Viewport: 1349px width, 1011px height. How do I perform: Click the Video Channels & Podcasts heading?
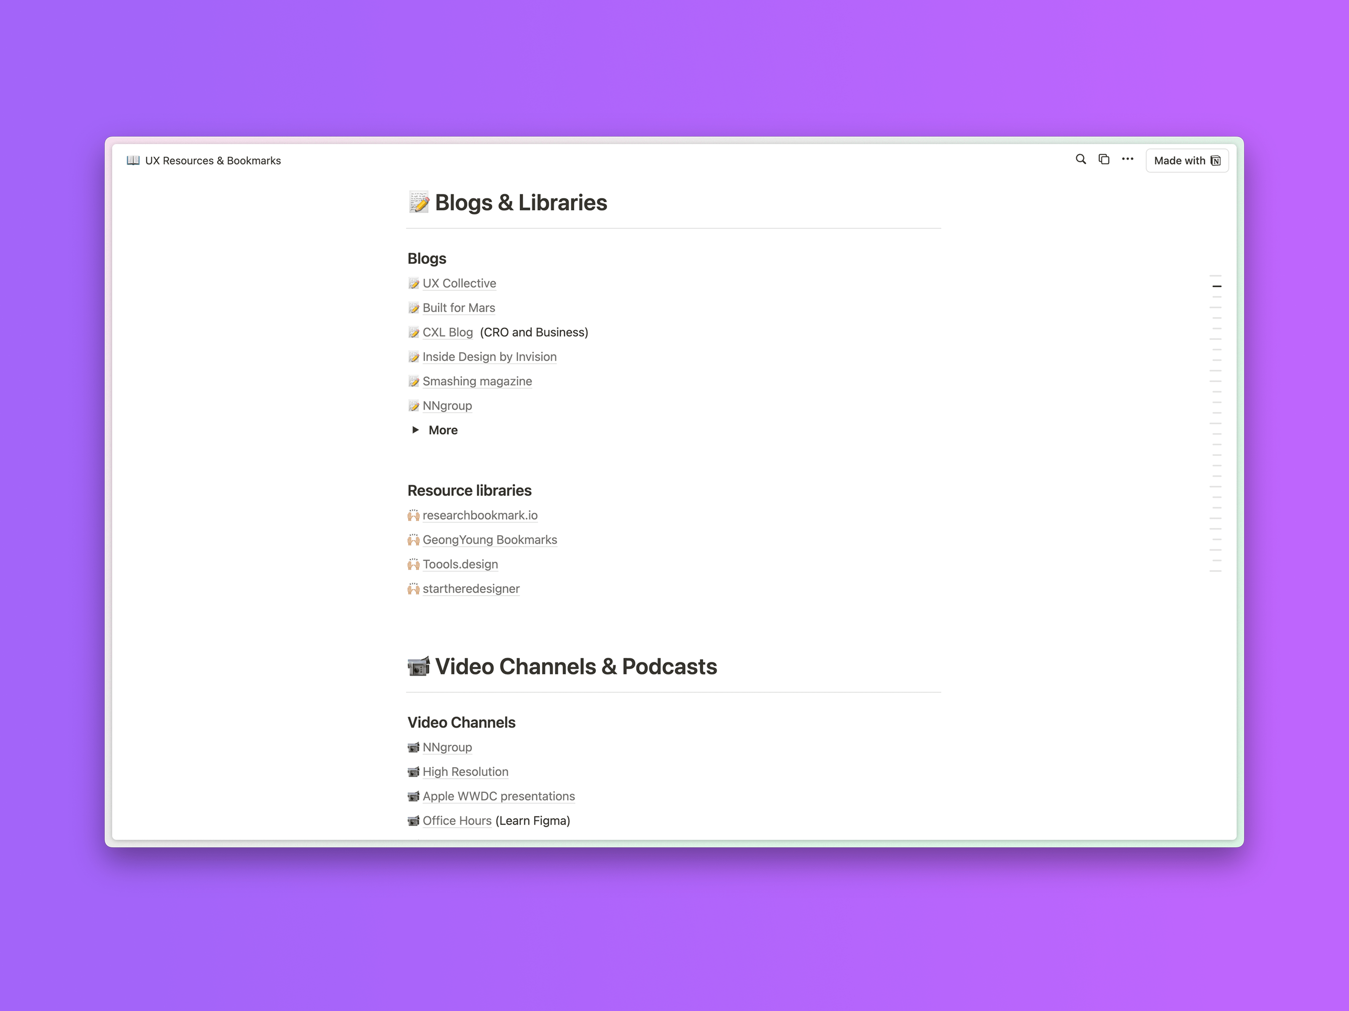pos(576,666)
